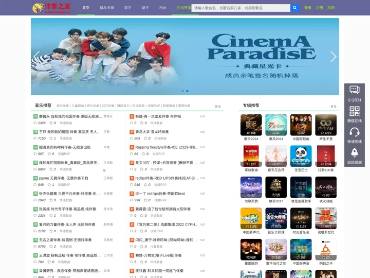Open the 军旅歌曲 album cover

[x=251, y=156]
